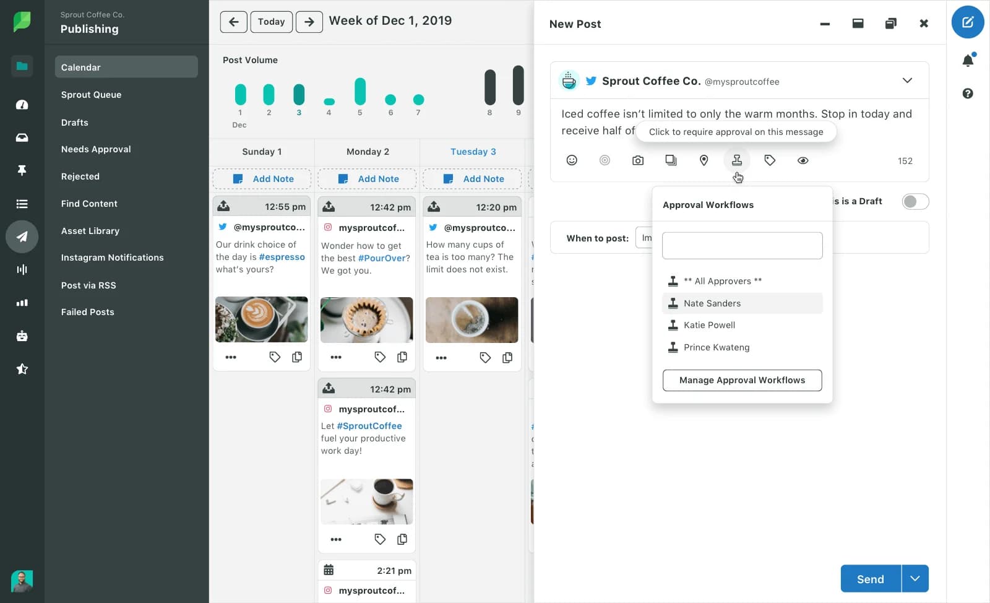Open notifications bell icon
This screenshot has width=990, height=603.
(x=968, y=60)
